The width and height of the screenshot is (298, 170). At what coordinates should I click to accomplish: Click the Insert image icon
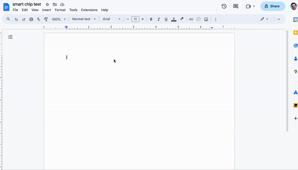pos(206,19)
